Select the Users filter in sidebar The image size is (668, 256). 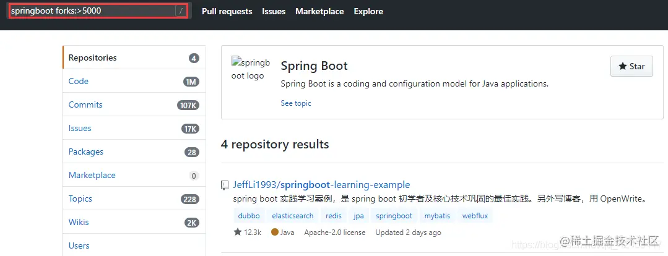134,245
